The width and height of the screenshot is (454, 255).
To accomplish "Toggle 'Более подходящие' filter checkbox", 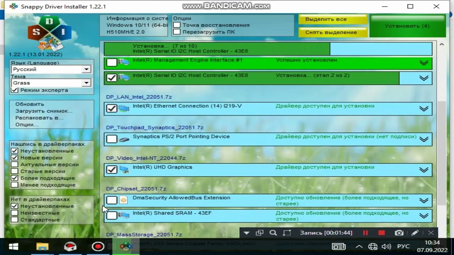I will (x=15, y=178).
